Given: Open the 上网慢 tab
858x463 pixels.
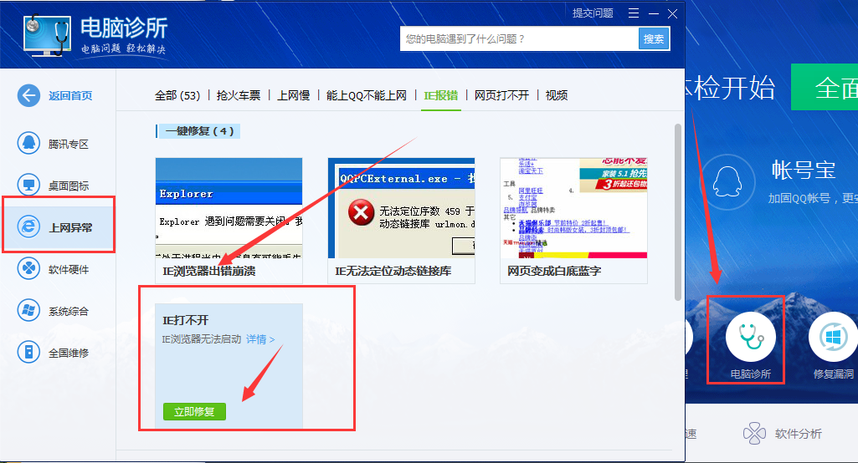Looking at the screenshot, I should point(293,95).
